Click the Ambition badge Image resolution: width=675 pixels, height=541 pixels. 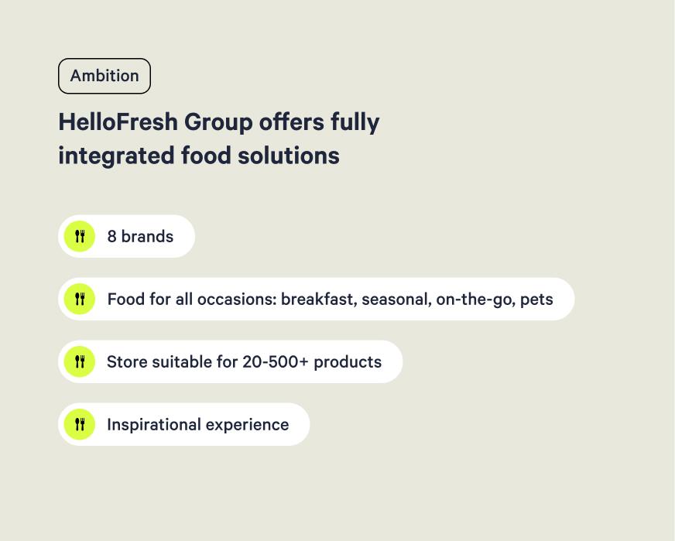click(x=105, y=76)
